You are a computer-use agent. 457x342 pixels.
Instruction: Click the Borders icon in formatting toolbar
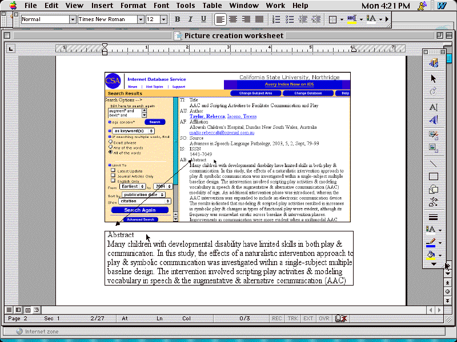pyautogui.click(x=332, y=19)
